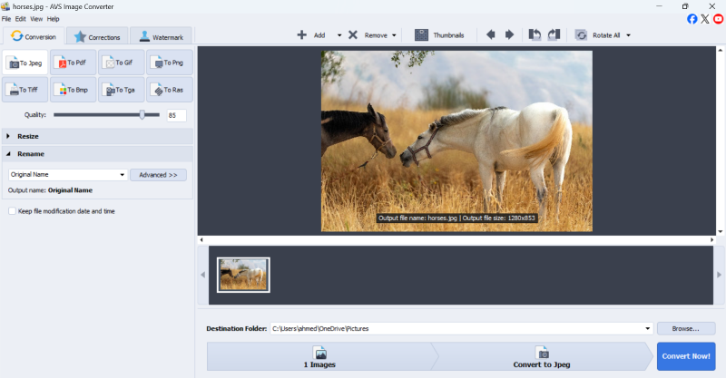Open the Watermark tab
This screenshot has width=726, height=378.
click(160, 37)
